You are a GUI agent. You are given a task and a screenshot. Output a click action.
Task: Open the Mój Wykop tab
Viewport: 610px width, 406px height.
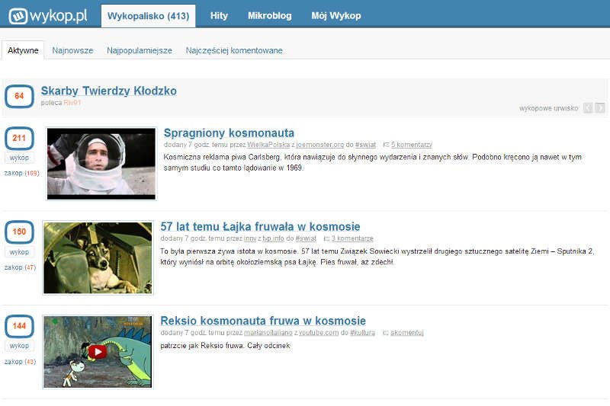[x=336, y=15]
